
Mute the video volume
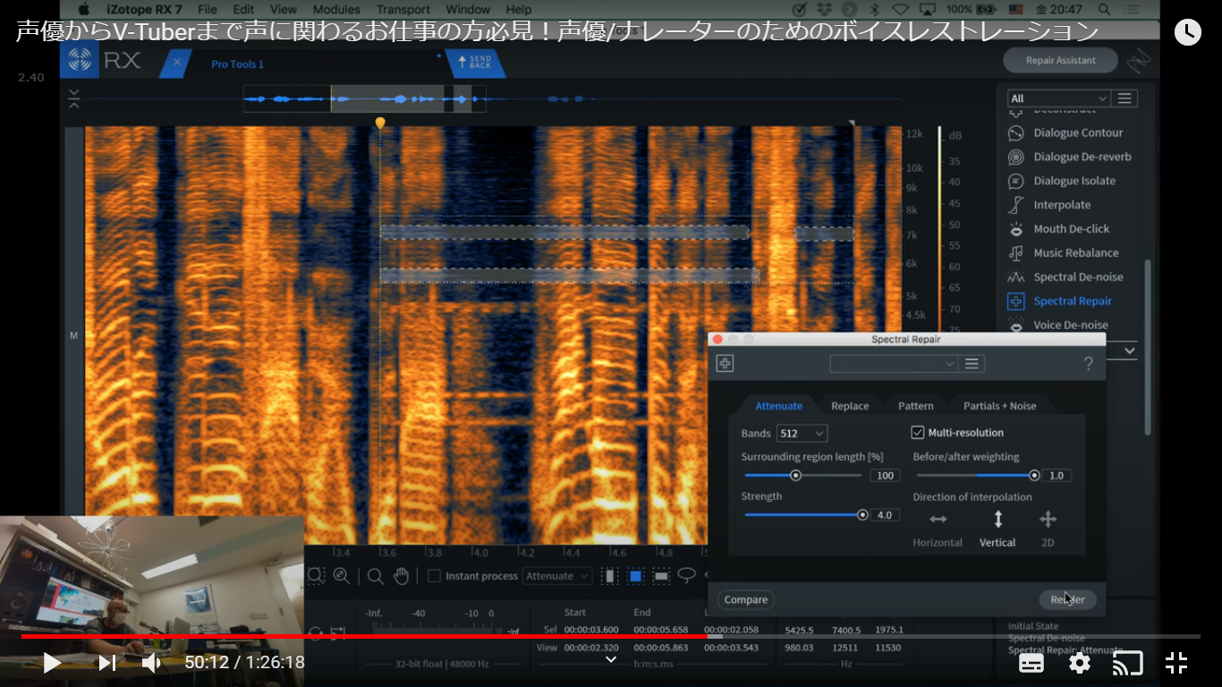pyautogui.click(x=152, y=663)
